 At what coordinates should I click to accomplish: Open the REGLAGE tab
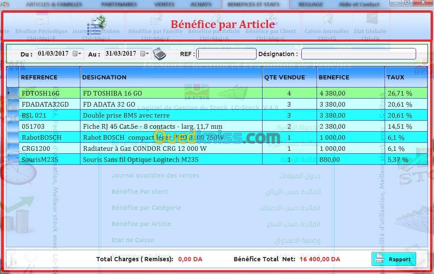click(x=311, y=4)
